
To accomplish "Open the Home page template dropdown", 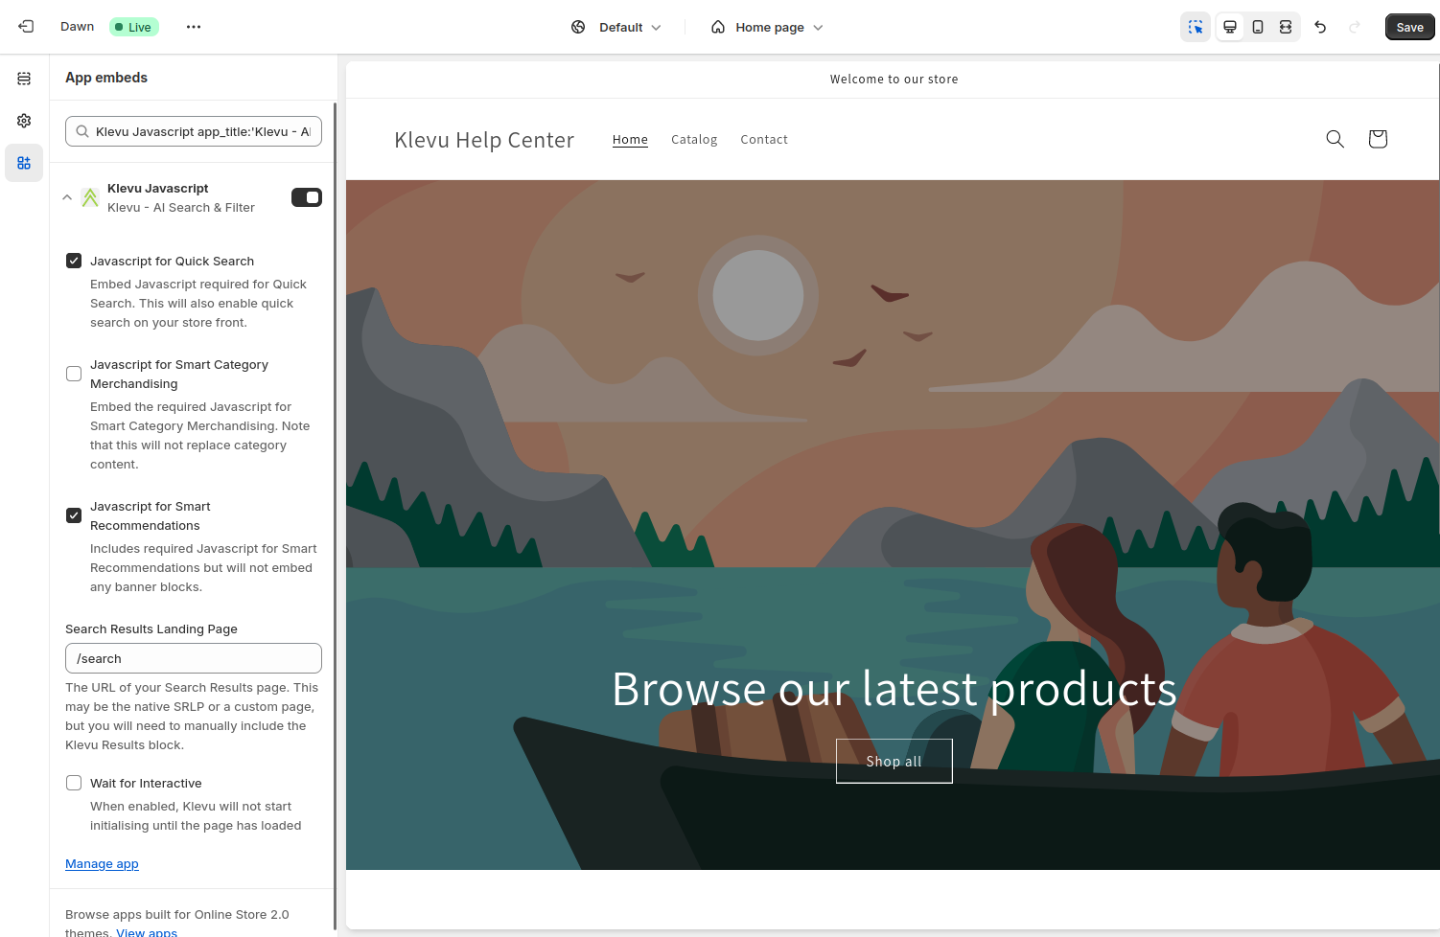I will coord(767,27).
